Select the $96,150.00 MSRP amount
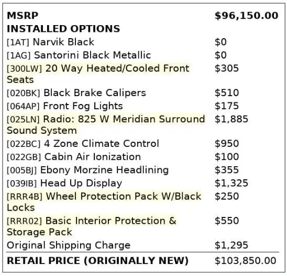The width and height of the screenshot is (287, 276). click(x=246, y=16)
